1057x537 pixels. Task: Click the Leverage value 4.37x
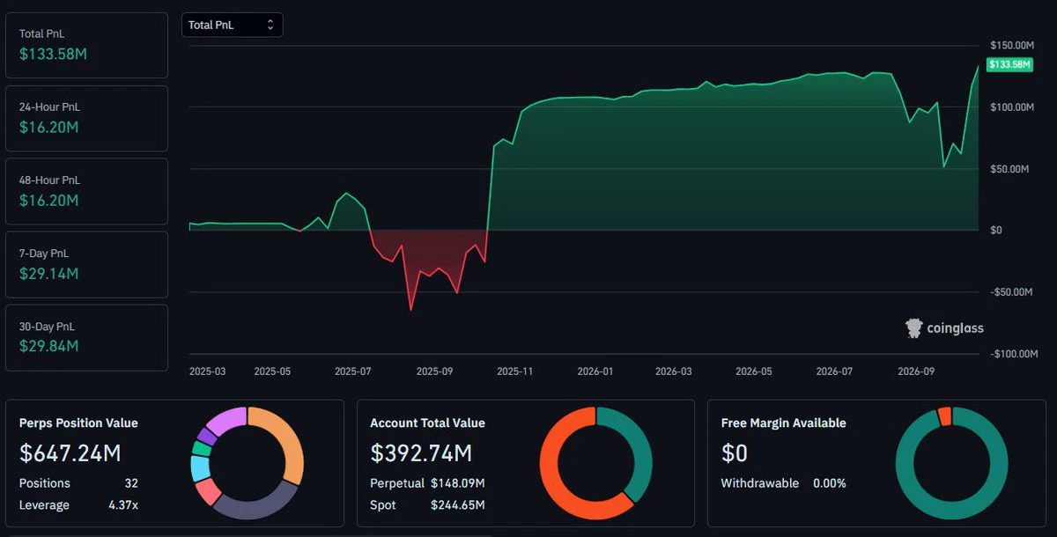point(123,505)
